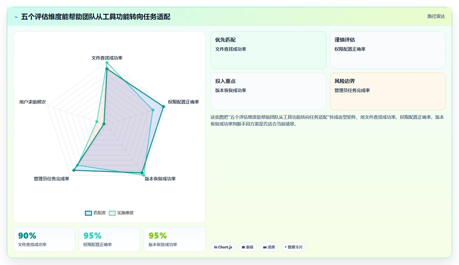Select the 数据卡片 tag
459x265 pixels.
click(293, 247)
